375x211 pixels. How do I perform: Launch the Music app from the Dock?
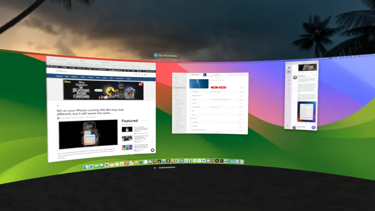127,163
